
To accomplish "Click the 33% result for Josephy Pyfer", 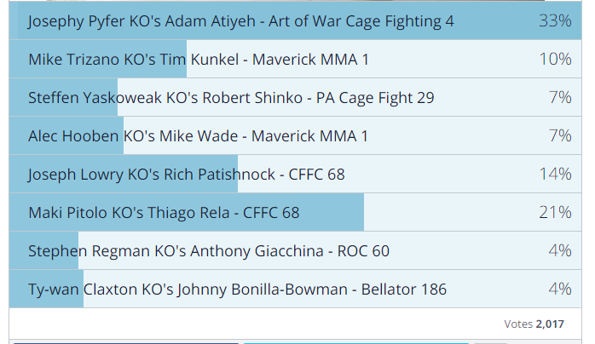I will [x=555, y=20].
